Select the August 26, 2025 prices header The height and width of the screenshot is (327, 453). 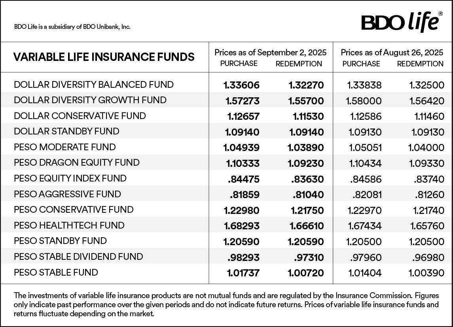[392, 52]
